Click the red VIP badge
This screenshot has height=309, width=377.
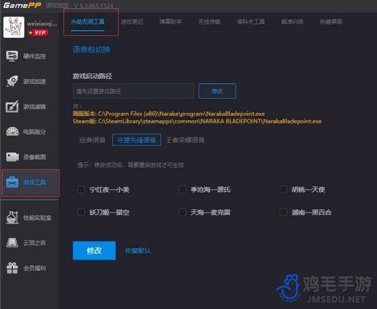tap(38, 33)
